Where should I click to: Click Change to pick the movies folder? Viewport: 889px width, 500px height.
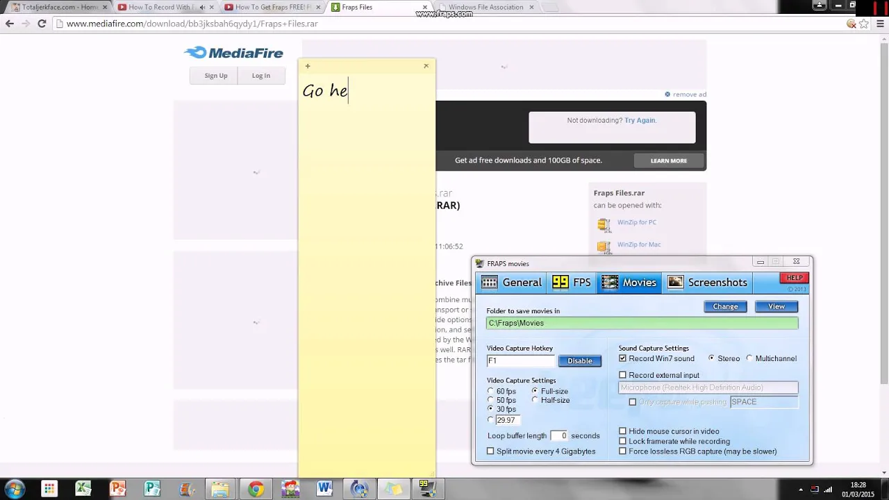(x=725, y=306)
